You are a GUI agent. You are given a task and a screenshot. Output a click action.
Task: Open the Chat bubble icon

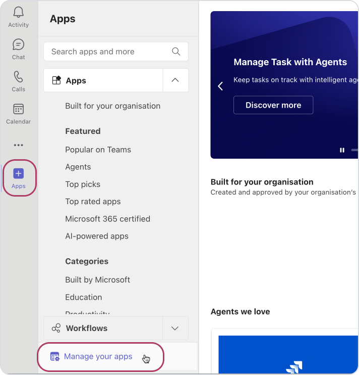click(18, 44)
